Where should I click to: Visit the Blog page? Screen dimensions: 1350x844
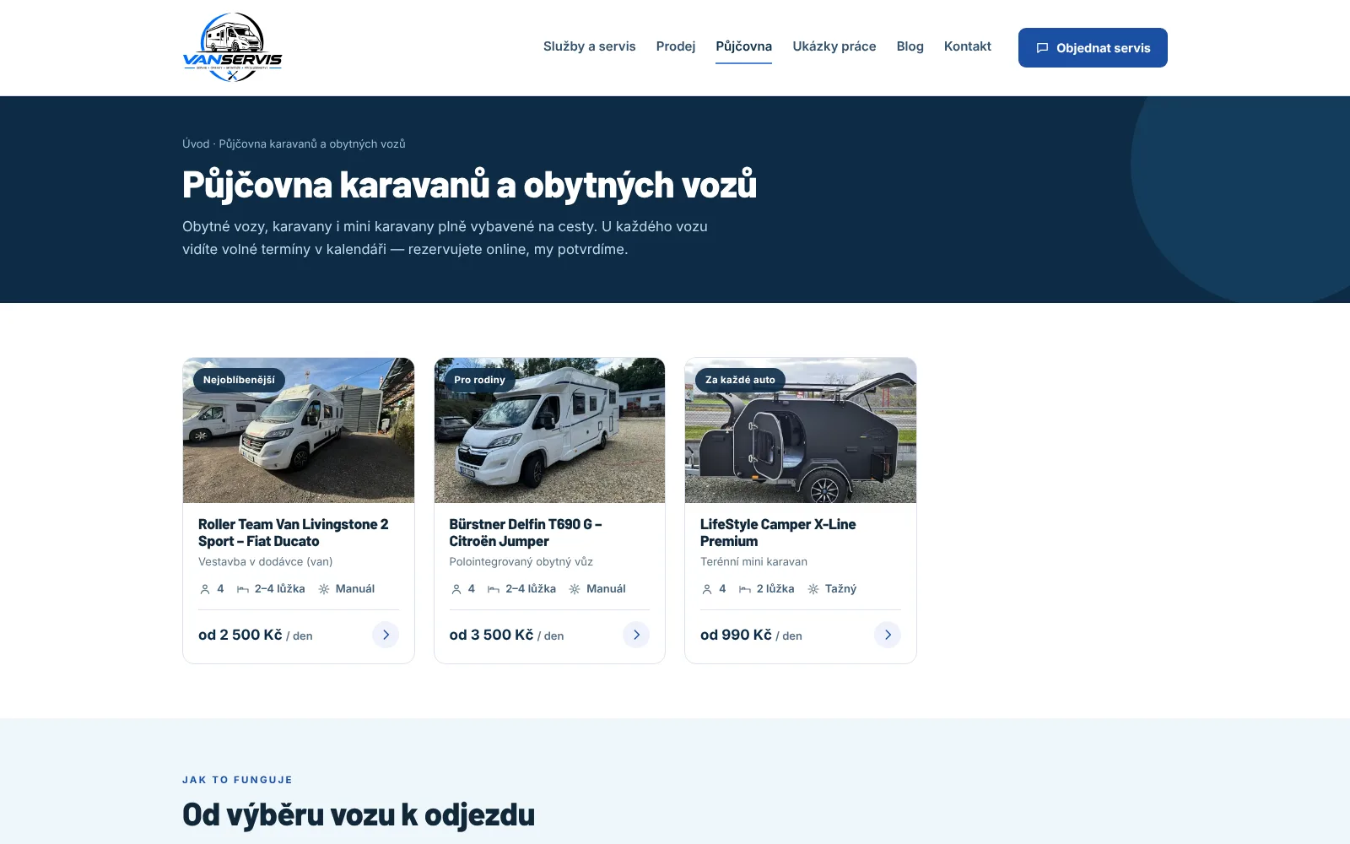910,46
